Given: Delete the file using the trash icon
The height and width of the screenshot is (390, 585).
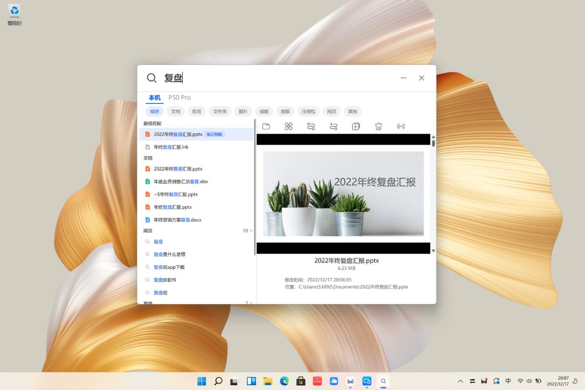Looking at the screenshot, I should (x=378, y=126).
